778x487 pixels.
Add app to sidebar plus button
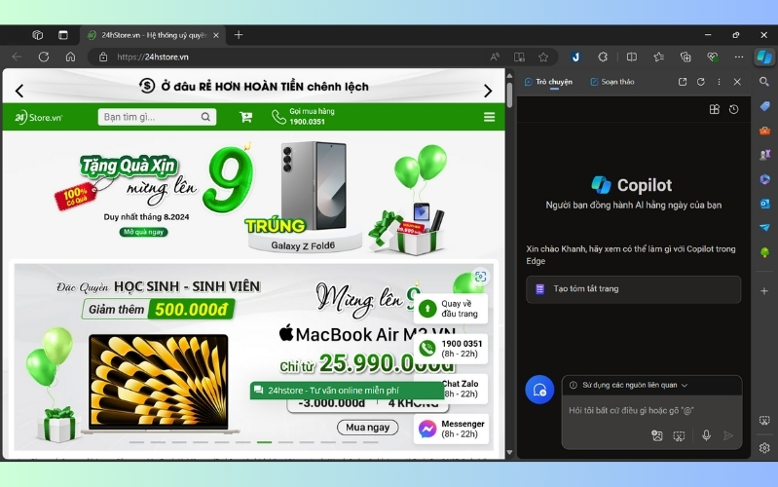tap(764, 291)
